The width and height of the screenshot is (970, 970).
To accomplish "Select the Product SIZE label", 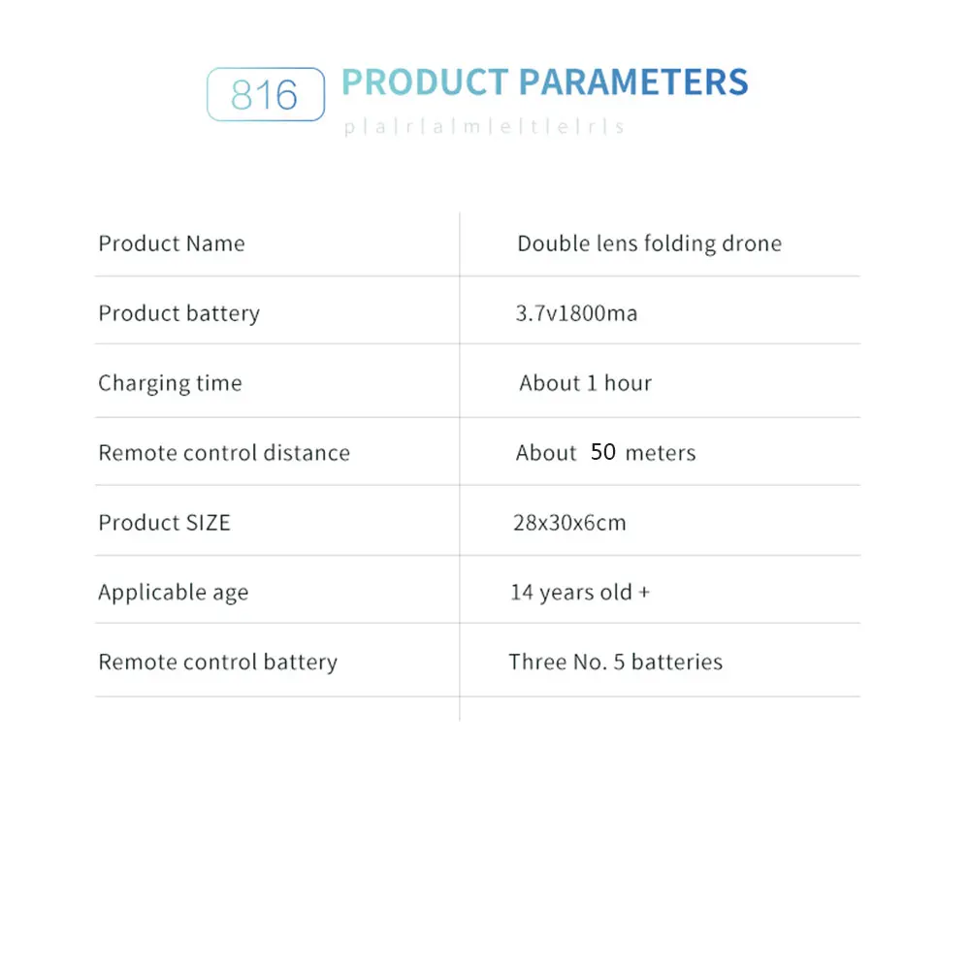I will click(x=164, y=523).
